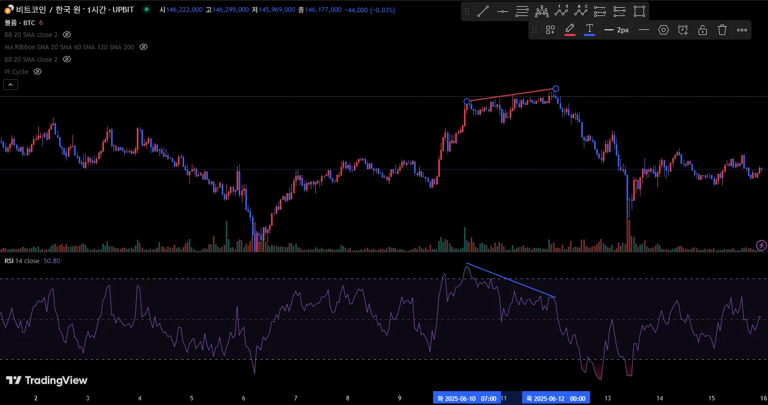Select the horizontal line drawing tool

503,11
